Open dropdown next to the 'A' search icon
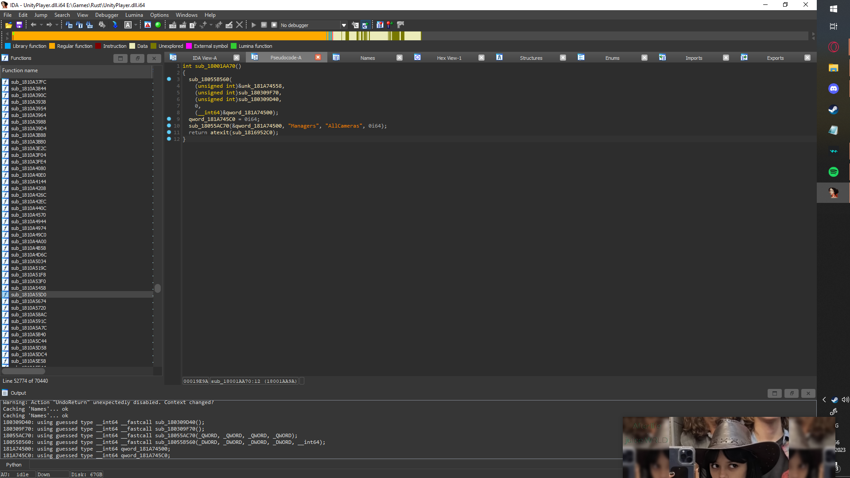 [136, 25]
